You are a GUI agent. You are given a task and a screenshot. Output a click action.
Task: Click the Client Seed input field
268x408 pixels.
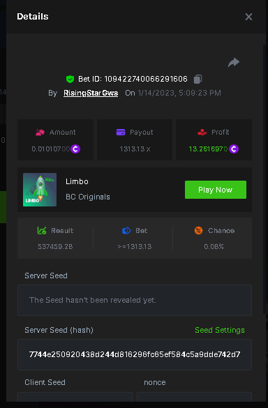click(75, 397)
